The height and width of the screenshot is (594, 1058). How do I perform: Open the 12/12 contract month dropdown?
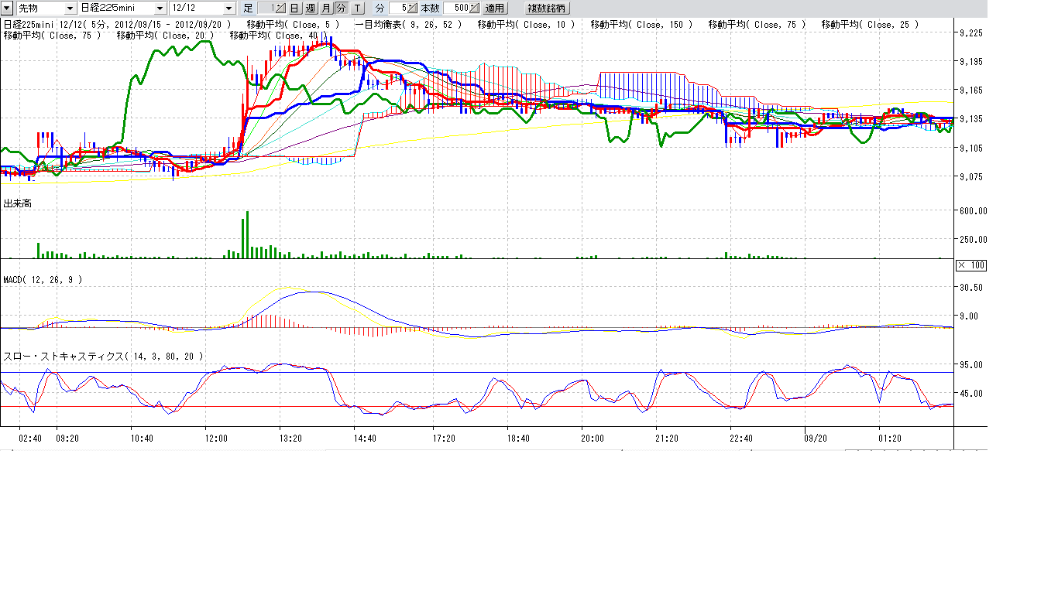(x=228, y=8)
